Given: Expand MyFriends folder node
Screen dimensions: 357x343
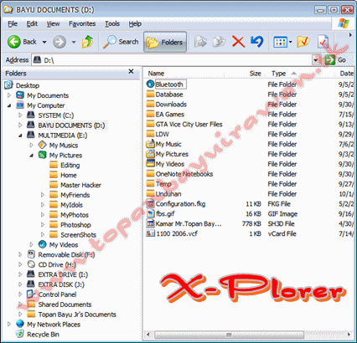Looking at the screenshot, I should point(43,195).
